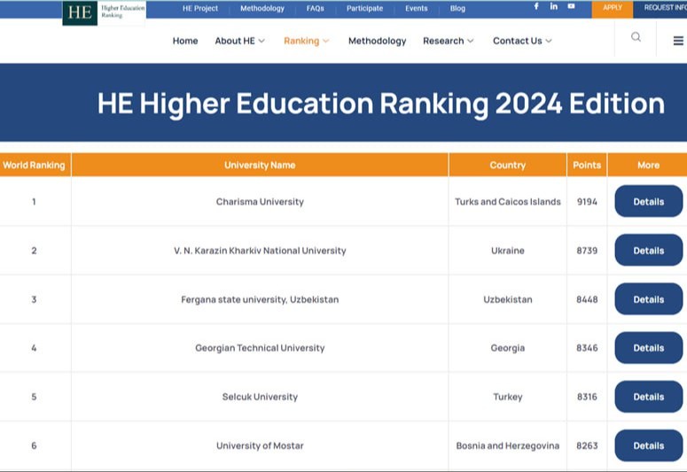Click the Points column header
Screen dimensions: 687x472
[587, 165]
